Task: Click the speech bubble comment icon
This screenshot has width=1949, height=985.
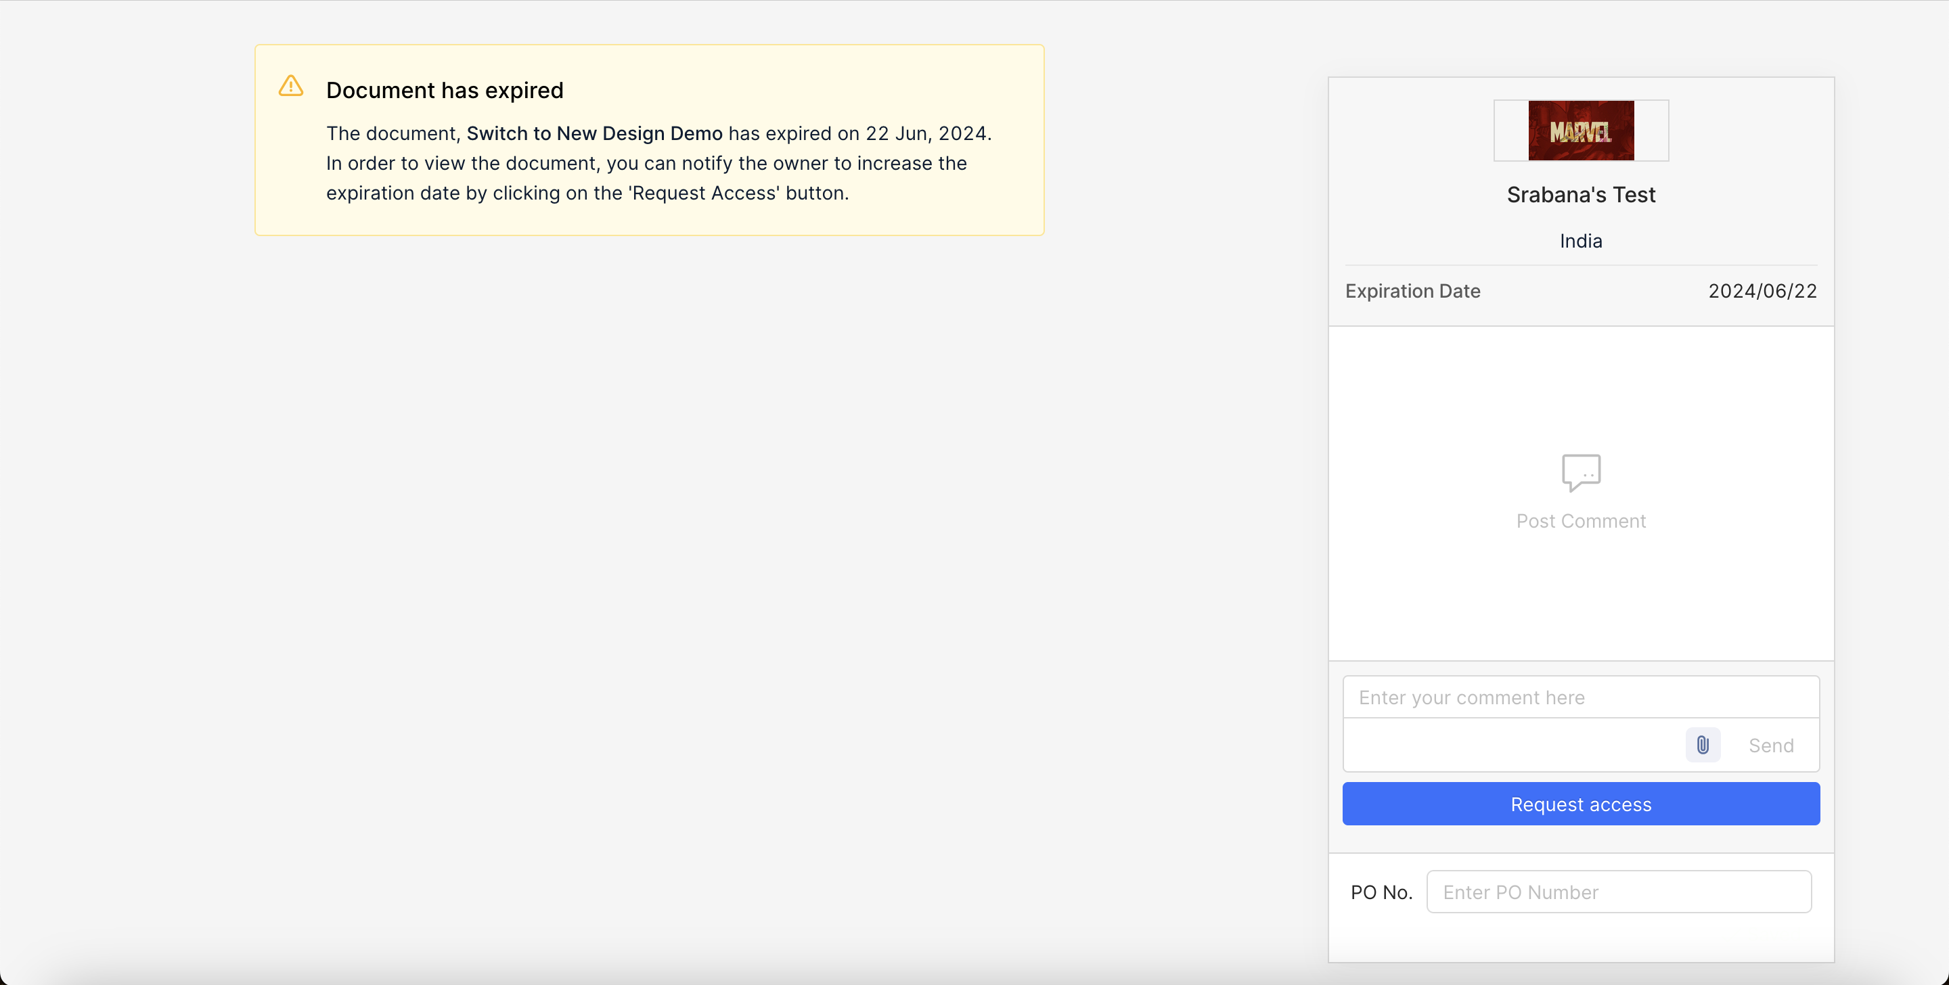Action: pos(1581,472)
